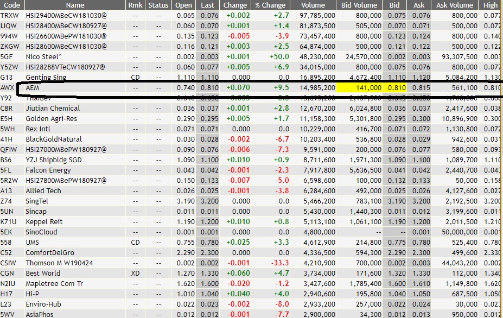Select HSI28600MBeCW181030@ warrant name
503x318 pixels.
coord(66,46)
